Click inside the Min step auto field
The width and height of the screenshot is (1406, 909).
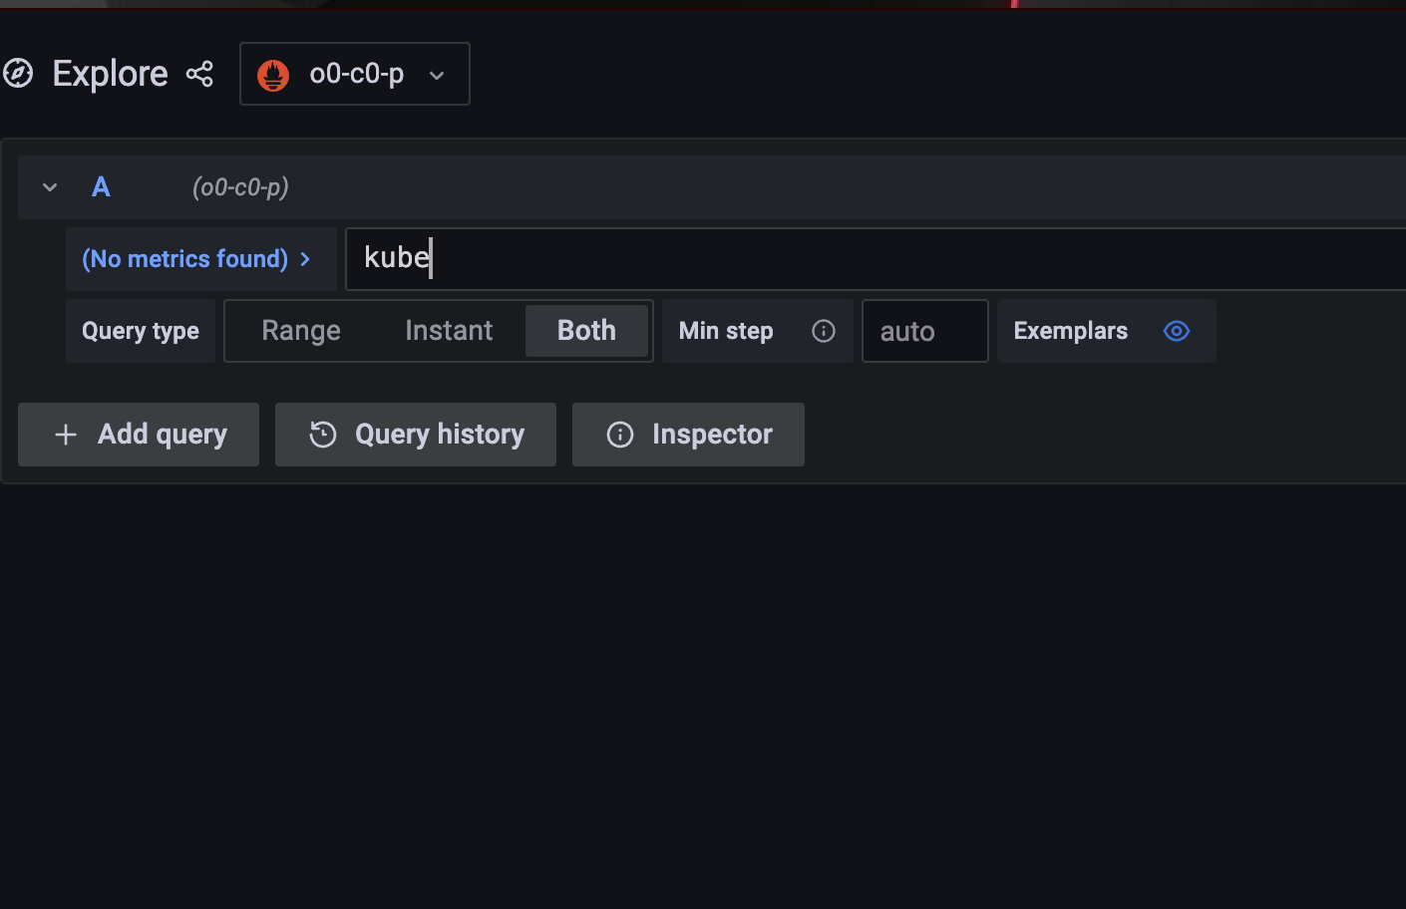pyautogui.click(x=923, y=331)
